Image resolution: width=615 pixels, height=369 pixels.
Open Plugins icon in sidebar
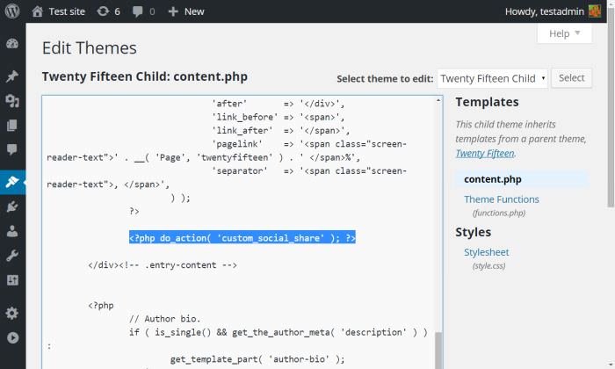(12, 206)
